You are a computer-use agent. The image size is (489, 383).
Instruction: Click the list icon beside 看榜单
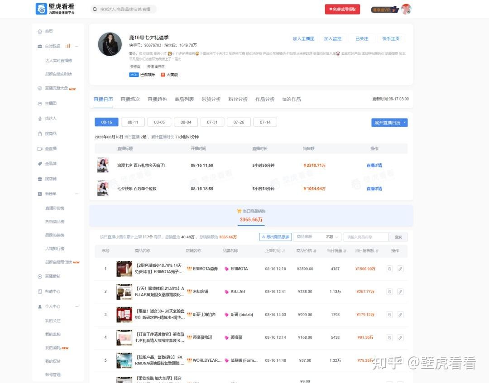click(x=39, y=194)
